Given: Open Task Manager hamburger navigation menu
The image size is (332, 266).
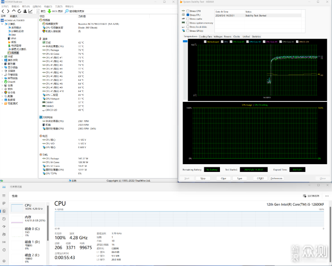Looking at the screenshot, I should (x=4, y=195).
